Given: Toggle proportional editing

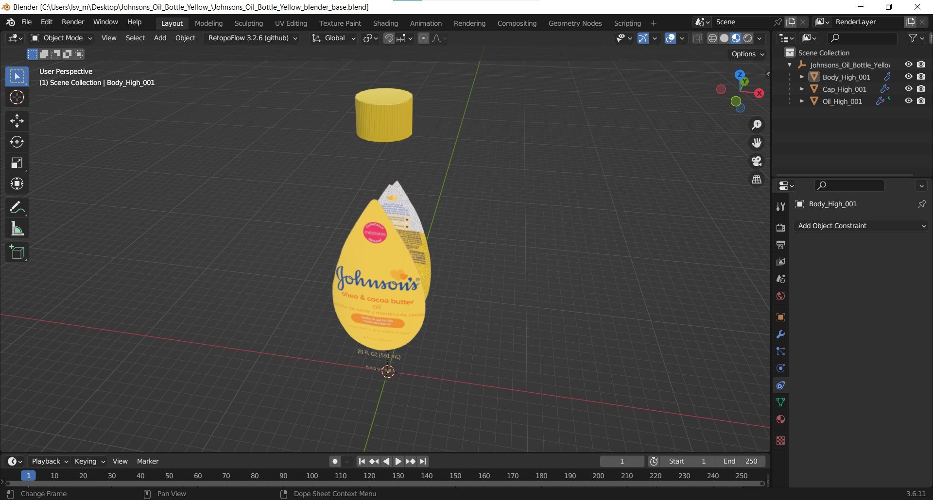Looking at the screenshot, I should (424, 38).
